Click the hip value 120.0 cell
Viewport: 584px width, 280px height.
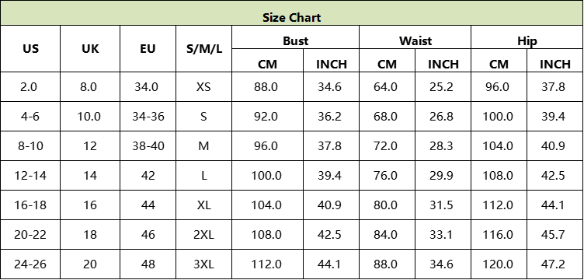[x=499, y=264]
